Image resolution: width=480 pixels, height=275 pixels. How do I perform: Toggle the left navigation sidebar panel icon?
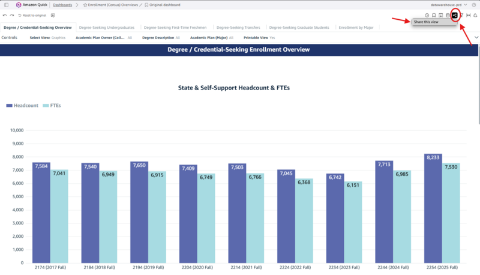pyautogui.click(x=6, y=5)
